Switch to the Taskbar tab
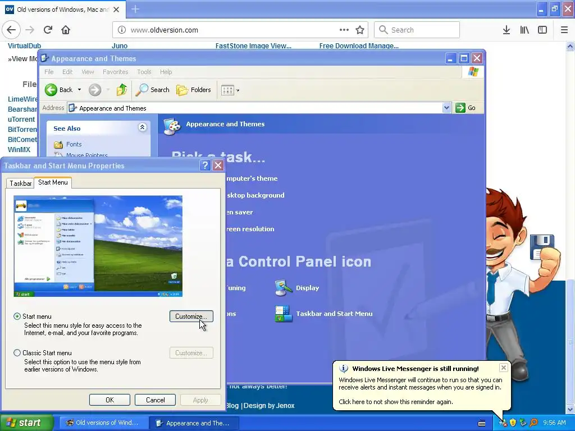Image resolution: width=575 pixels, height=431 pixels. click(20, 184)
